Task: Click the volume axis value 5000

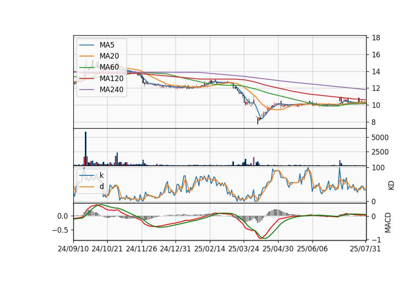Action: [x=380, y=138]
